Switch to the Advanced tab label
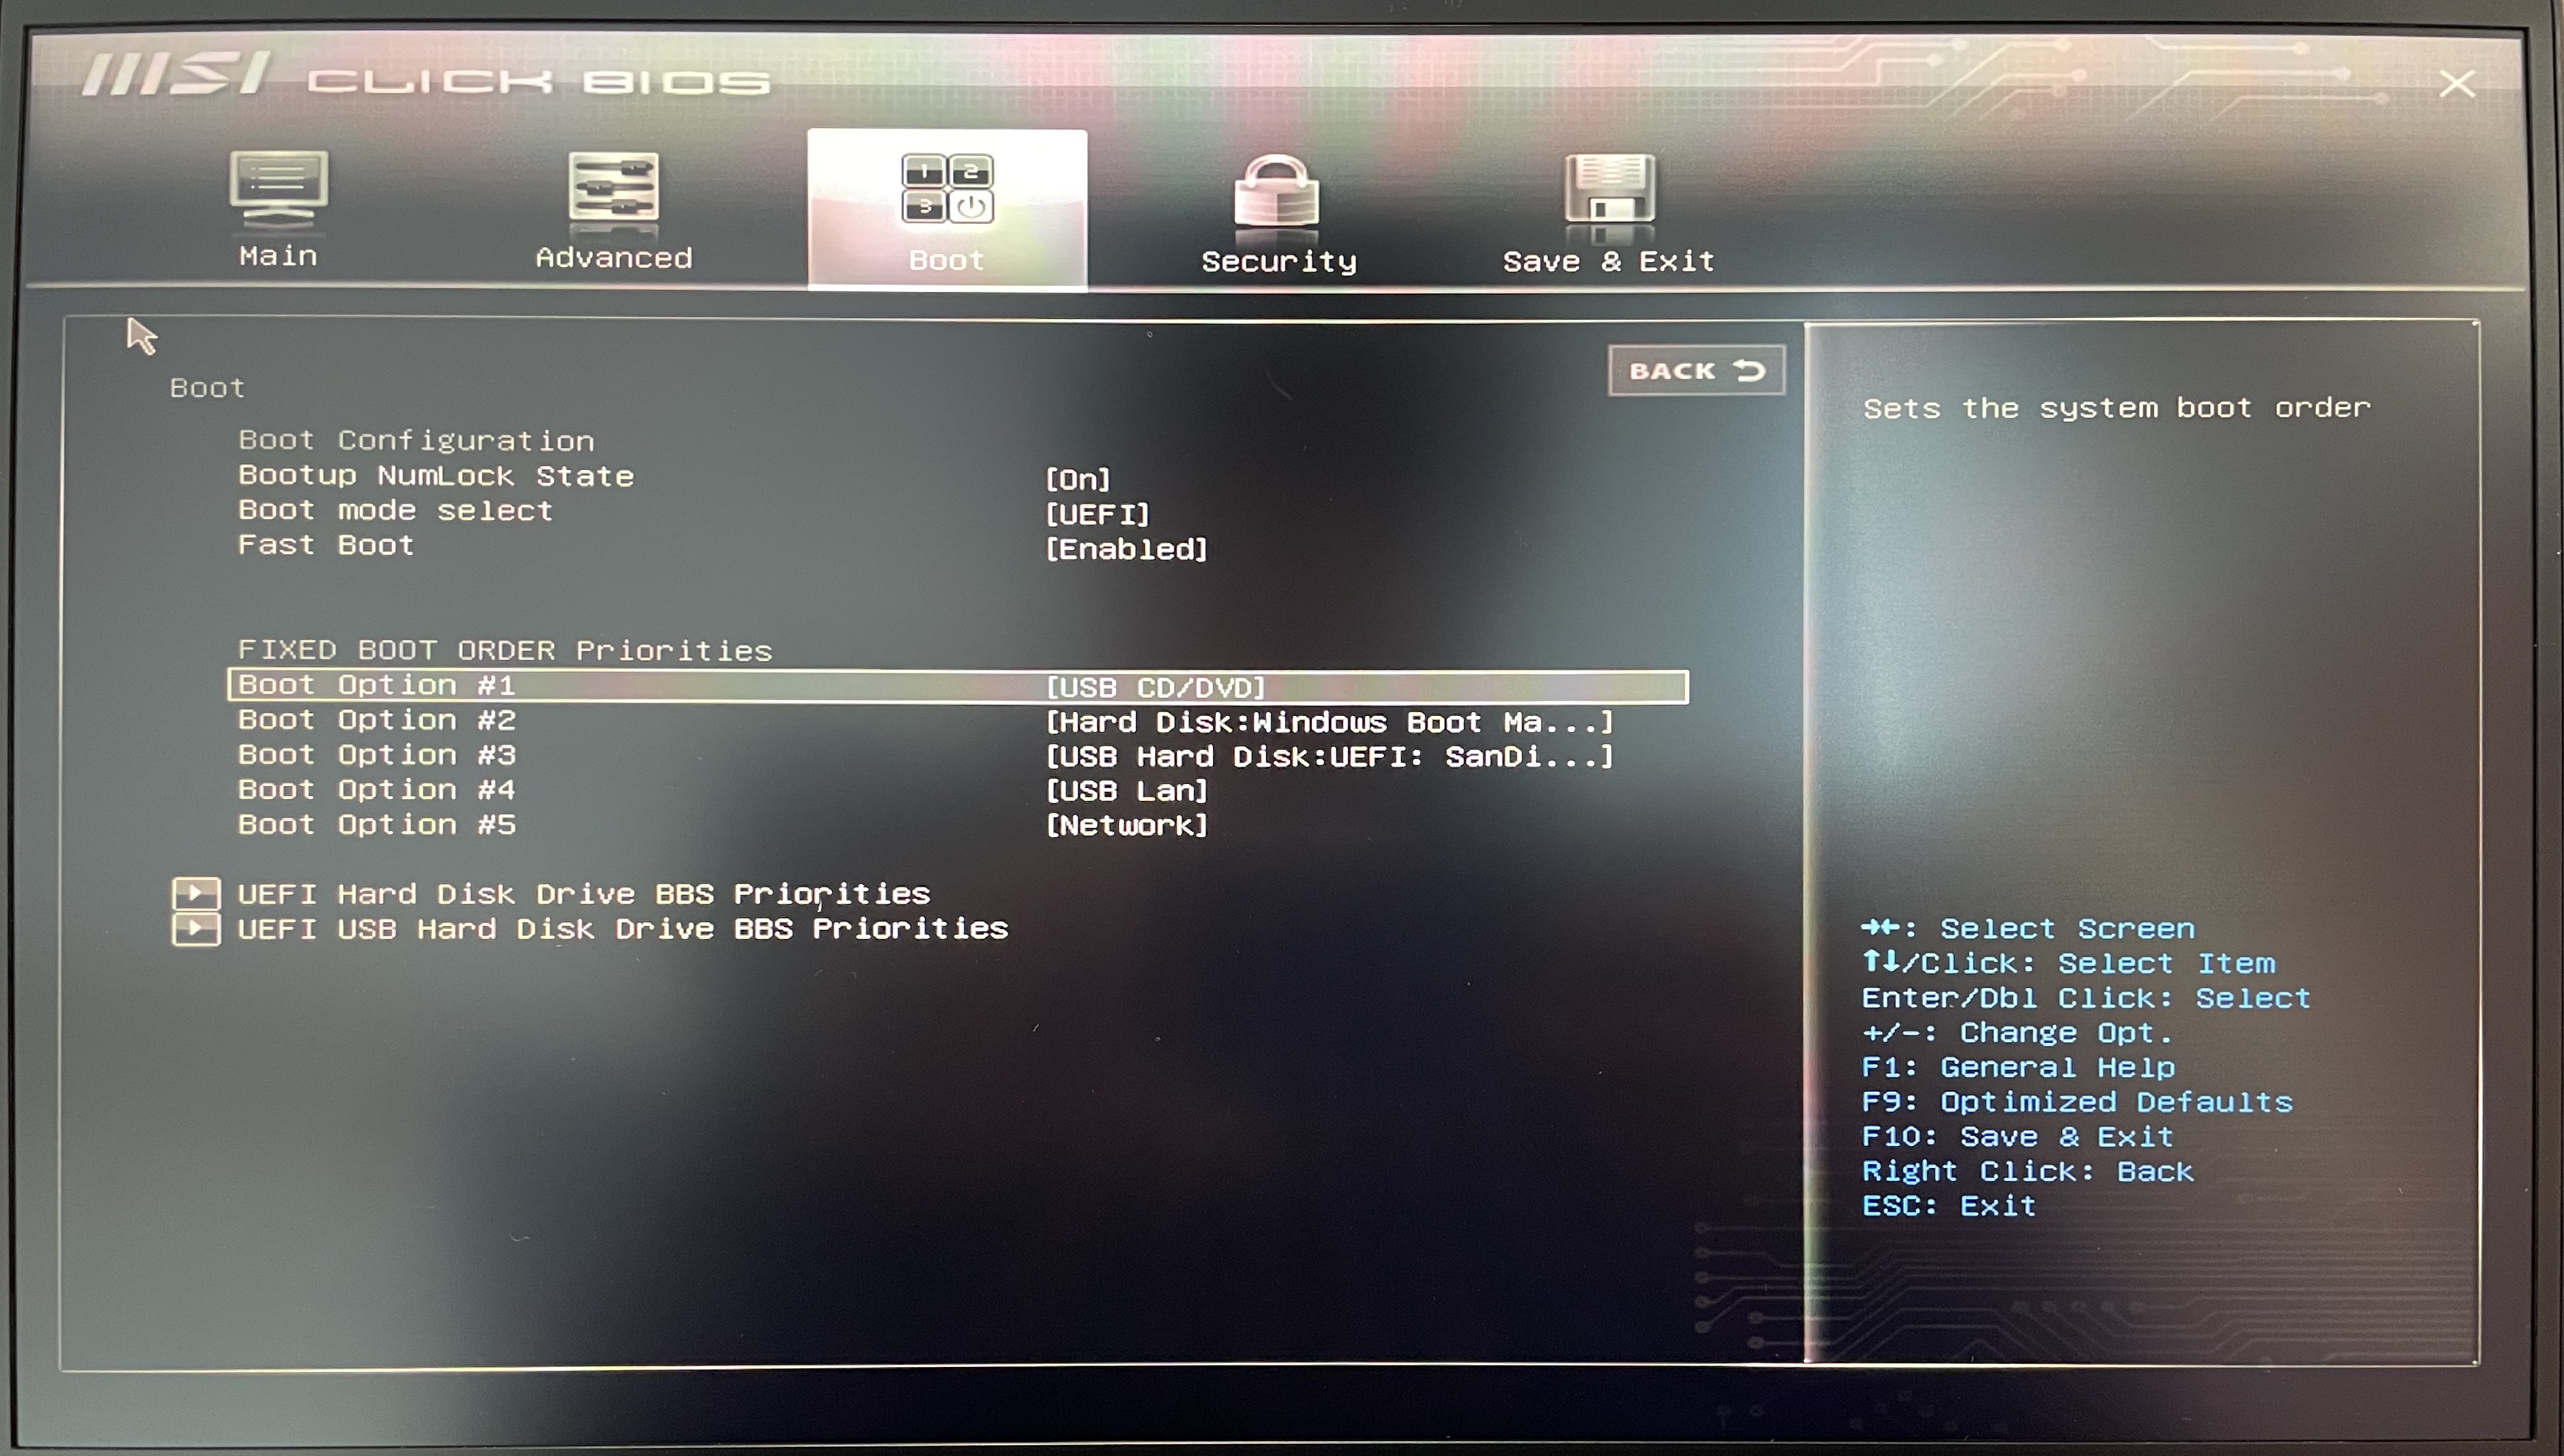The width and height of the screenshot is (2564, 1456). click(613, 258)
